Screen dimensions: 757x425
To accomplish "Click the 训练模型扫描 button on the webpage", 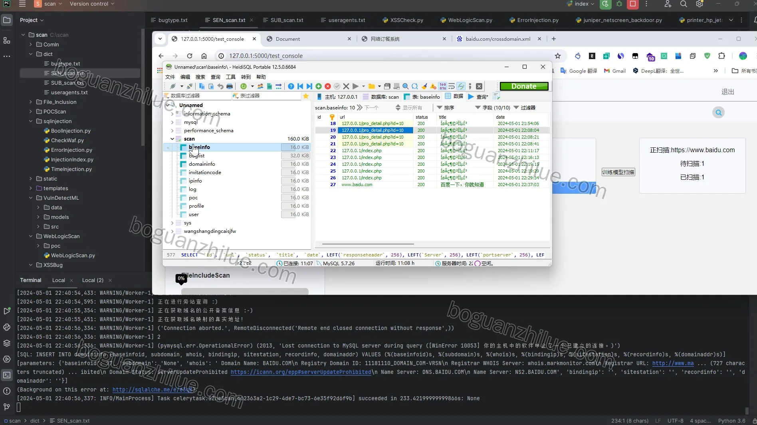I will pos(618,172).
